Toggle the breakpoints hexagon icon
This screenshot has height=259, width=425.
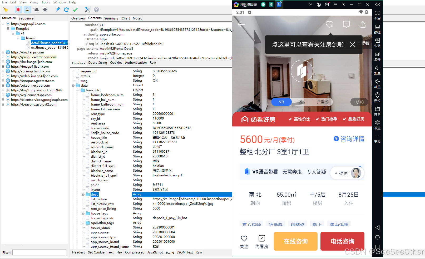pos(45,10)
